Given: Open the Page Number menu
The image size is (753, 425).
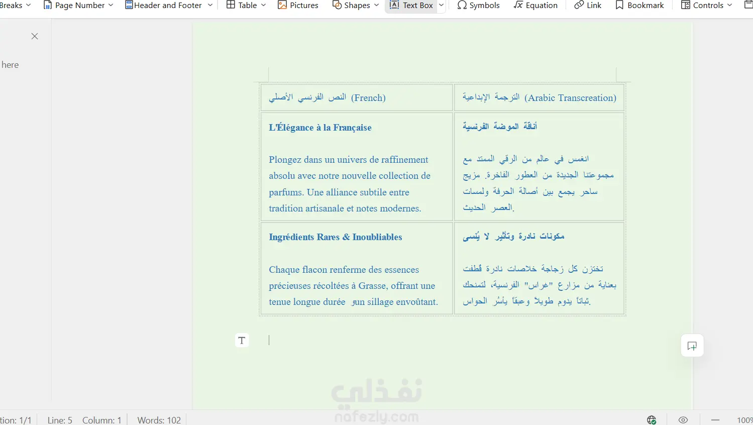Looking at the screenshot, I should [x=79, y=6].
